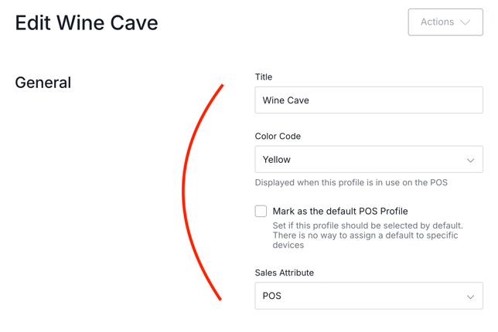Viewport: 498px width, 332px height.
Task: Click the 'Edit Wine Cave' page heading
Action: (87, 22)
